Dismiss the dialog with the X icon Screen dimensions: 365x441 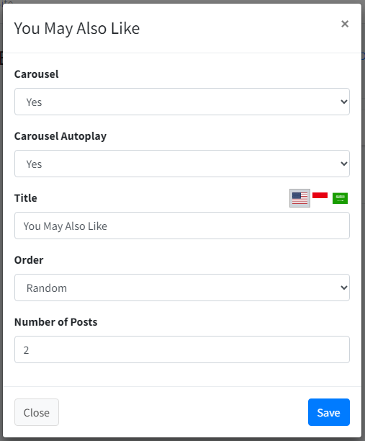pyautogui.click(x=345, y=24)
